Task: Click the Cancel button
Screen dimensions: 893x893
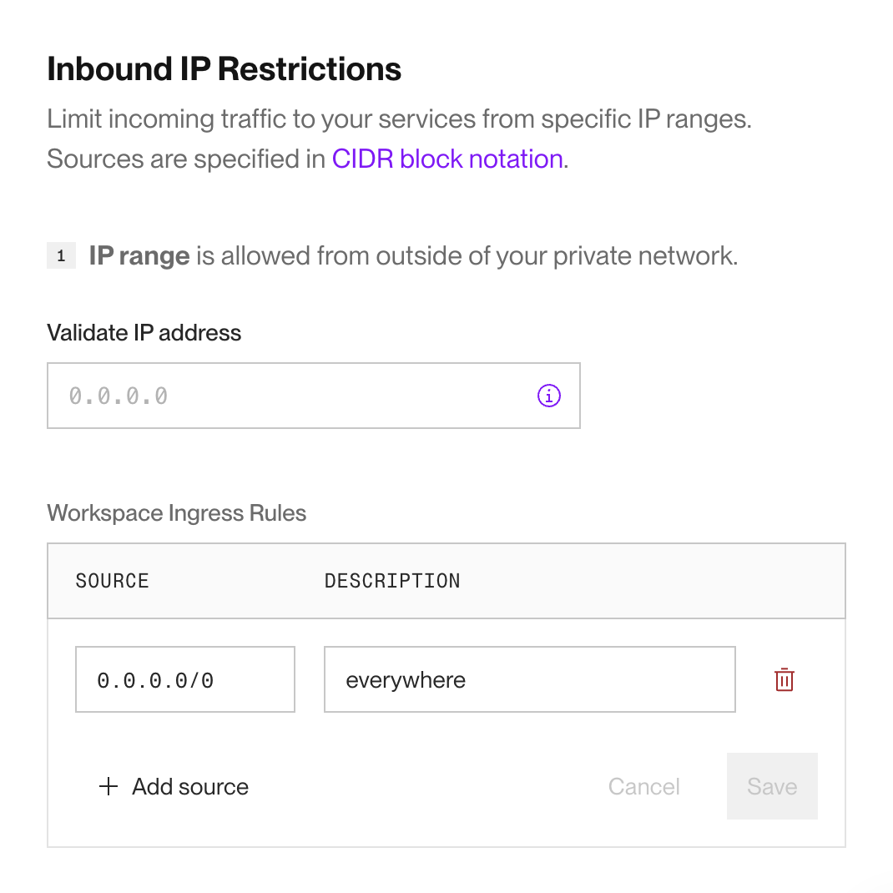Action: (x=643, y=786)
